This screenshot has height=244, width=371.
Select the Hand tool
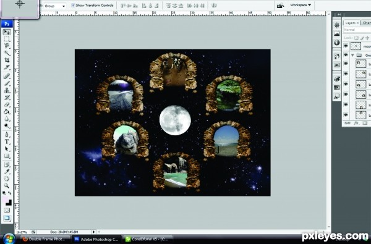(x=7, y=179)
